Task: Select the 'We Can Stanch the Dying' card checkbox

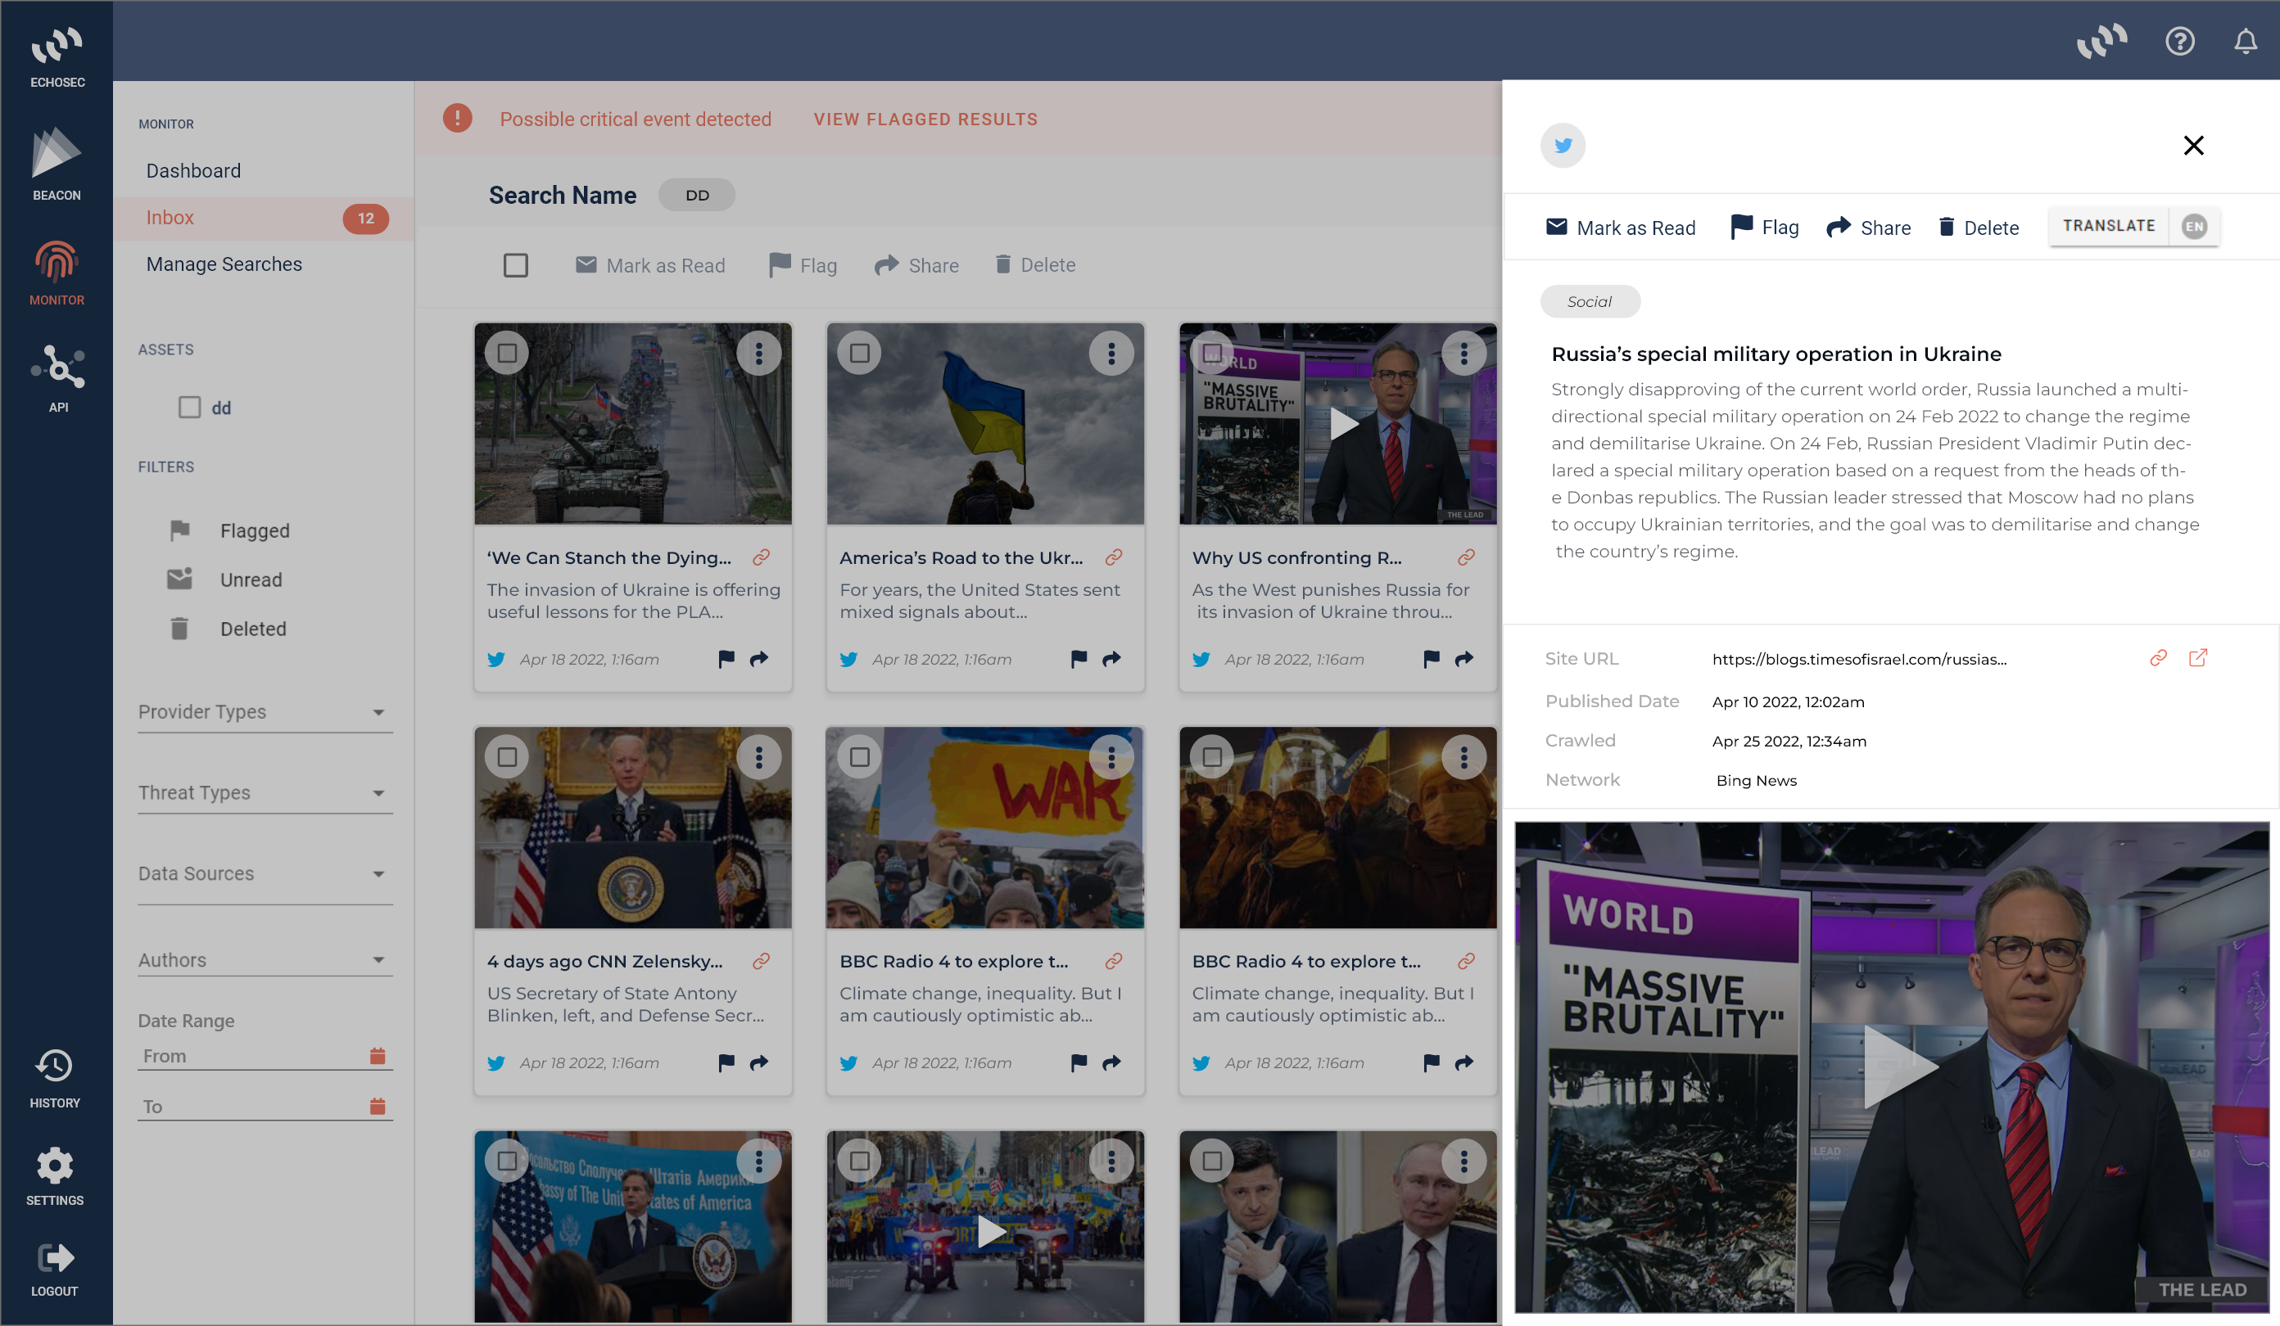Action: tap(508, 353)
